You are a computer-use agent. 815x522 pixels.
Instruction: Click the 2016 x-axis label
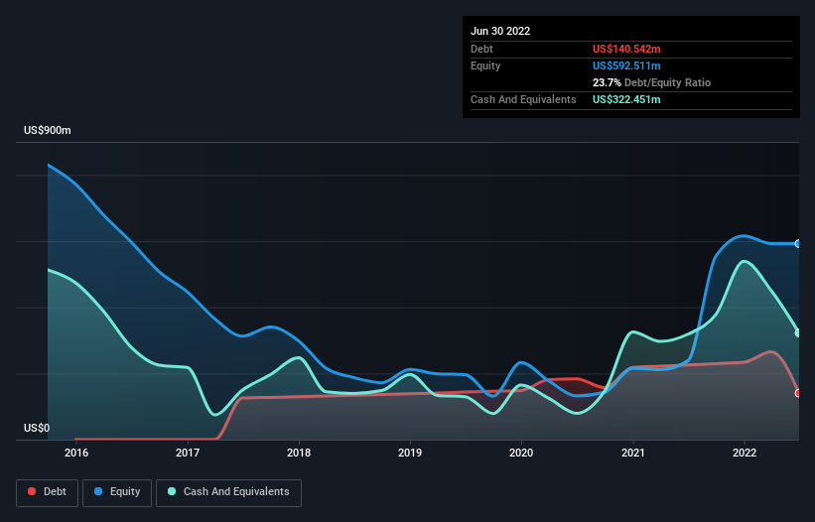point(76,453)
